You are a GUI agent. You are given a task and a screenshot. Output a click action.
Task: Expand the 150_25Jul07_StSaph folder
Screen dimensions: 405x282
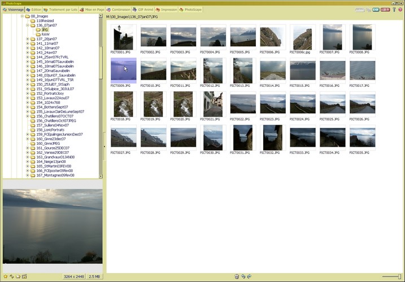pos(28,84)
